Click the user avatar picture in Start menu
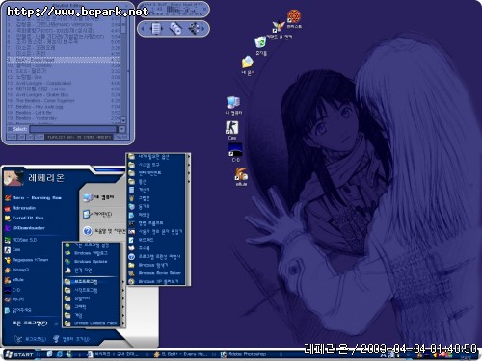482x361 pixels. pos(13,177)
